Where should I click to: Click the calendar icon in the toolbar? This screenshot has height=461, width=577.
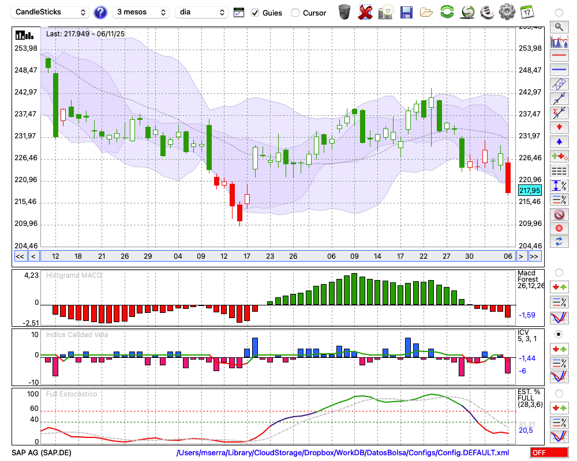[x=527, y=12]
